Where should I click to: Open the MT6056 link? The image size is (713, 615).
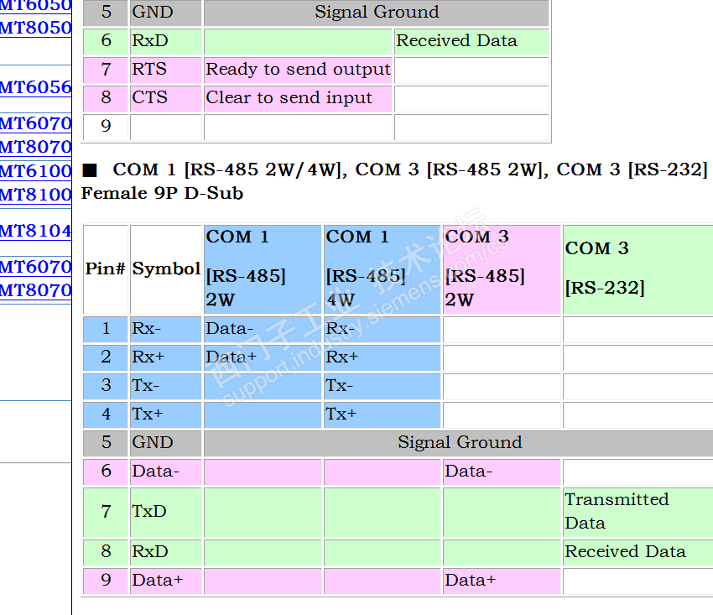point(35,87)
